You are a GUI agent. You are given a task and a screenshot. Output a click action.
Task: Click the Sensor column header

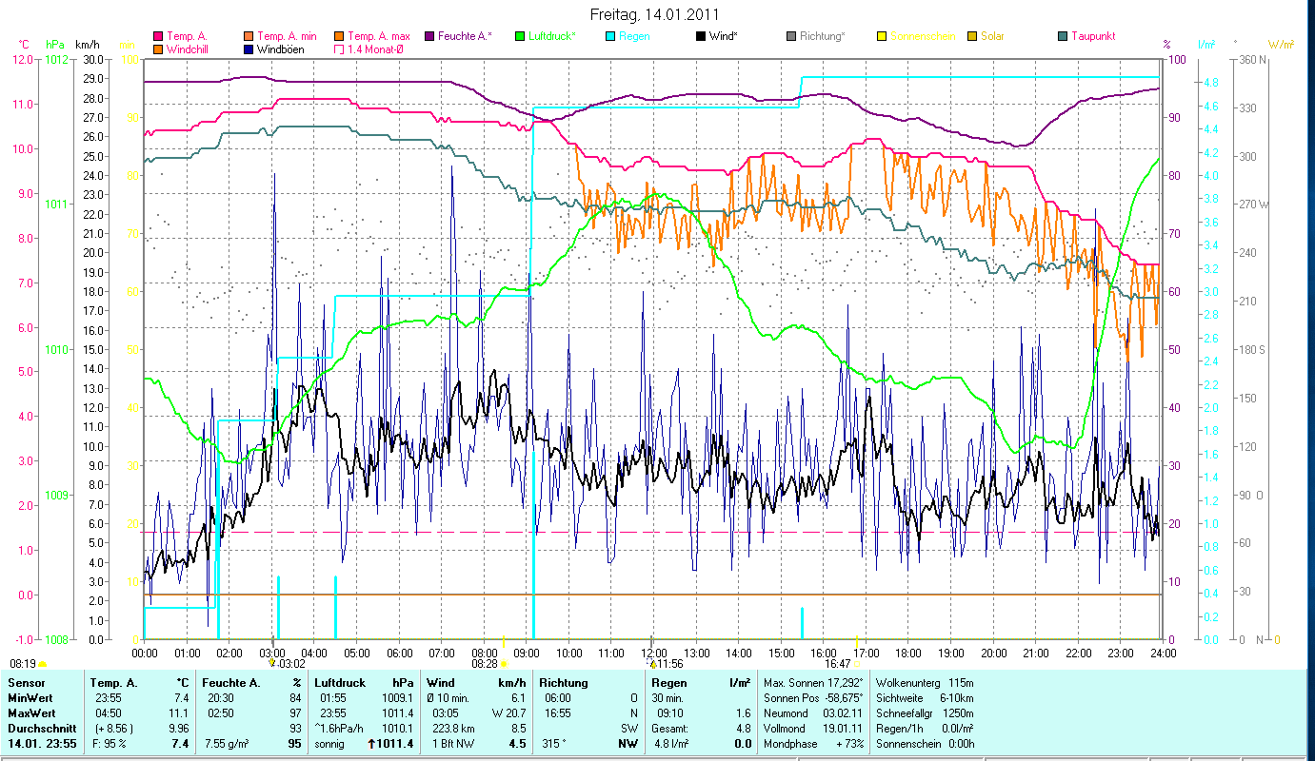pyautogui.click(x=26, y=683)
